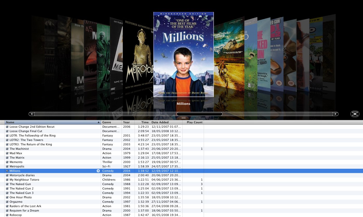This screenshot has width=363, height=217.
Task: Select the row named The Matrix
Action: [x=181, y=158]
